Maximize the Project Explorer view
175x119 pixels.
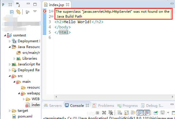(x=35, y=4)
